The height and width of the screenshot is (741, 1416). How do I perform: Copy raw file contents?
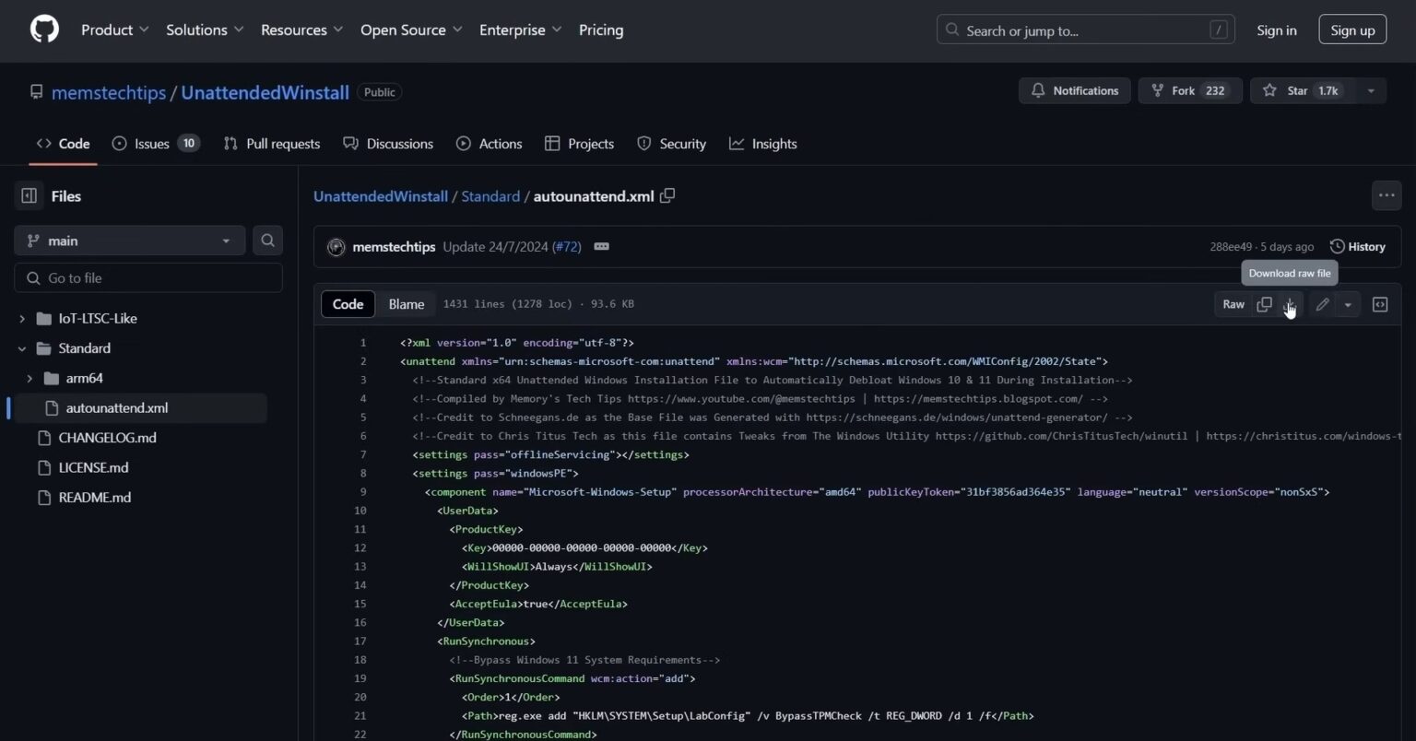[x=1264, y=304]
